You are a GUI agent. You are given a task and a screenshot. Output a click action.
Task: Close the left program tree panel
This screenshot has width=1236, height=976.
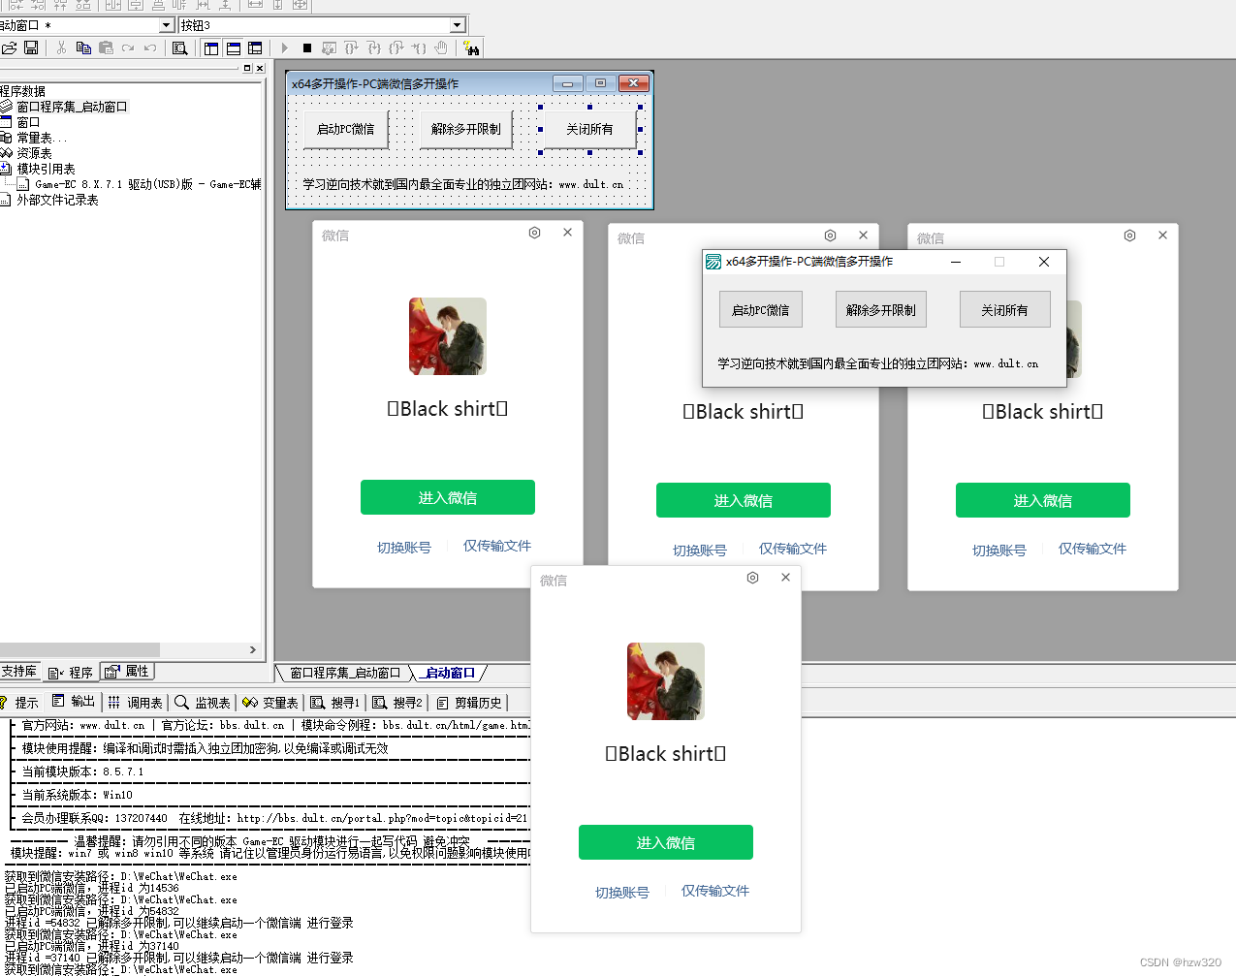pos(260,68)
